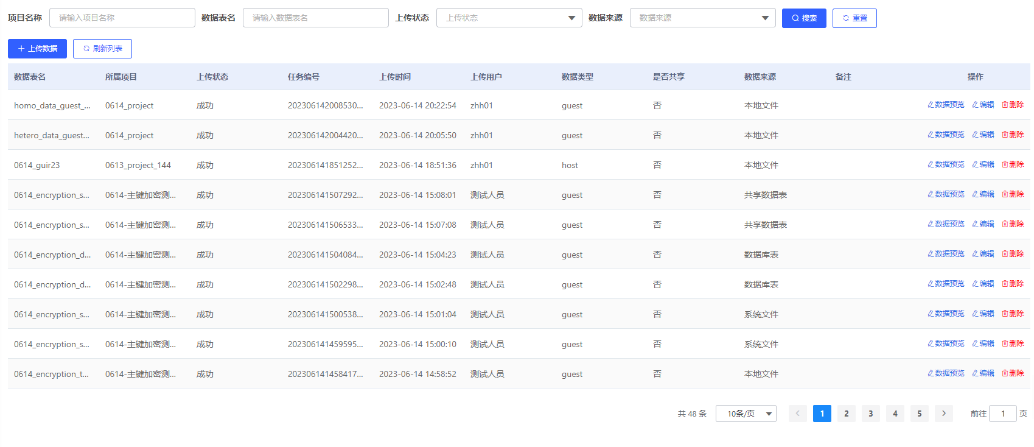Edit the row uploaded at 14:58:52
This screenshot has width=1034, height=447.
(983, 373)
